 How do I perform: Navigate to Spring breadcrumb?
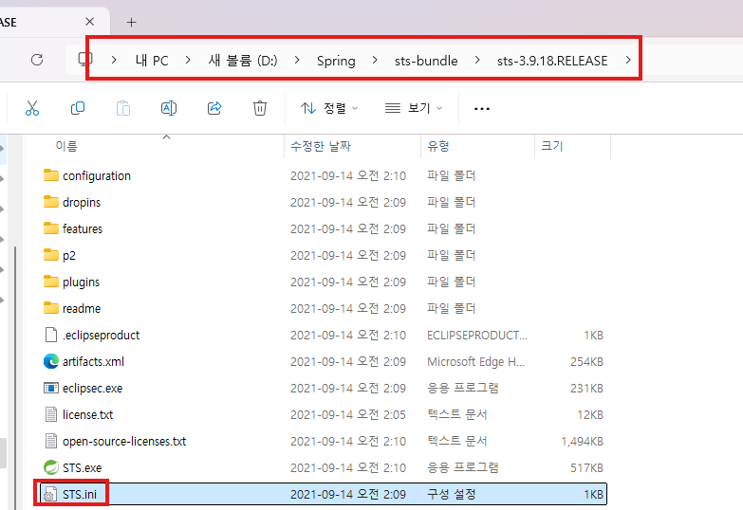[x=336, y=61]
